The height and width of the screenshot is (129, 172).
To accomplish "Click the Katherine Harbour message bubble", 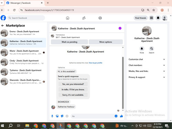I will coord(66,107).
